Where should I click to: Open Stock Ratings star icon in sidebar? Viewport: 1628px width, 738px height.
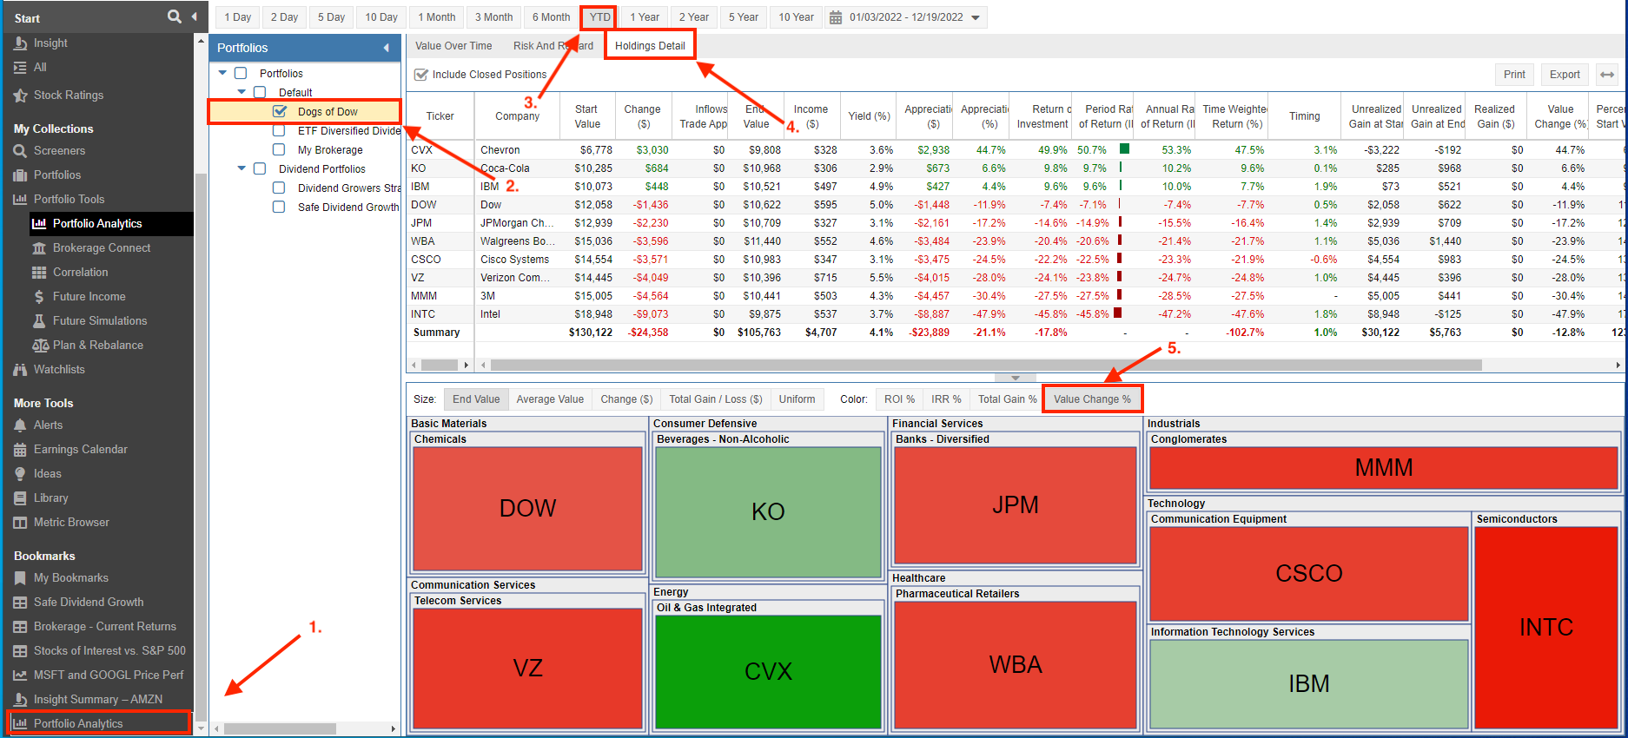20,96
